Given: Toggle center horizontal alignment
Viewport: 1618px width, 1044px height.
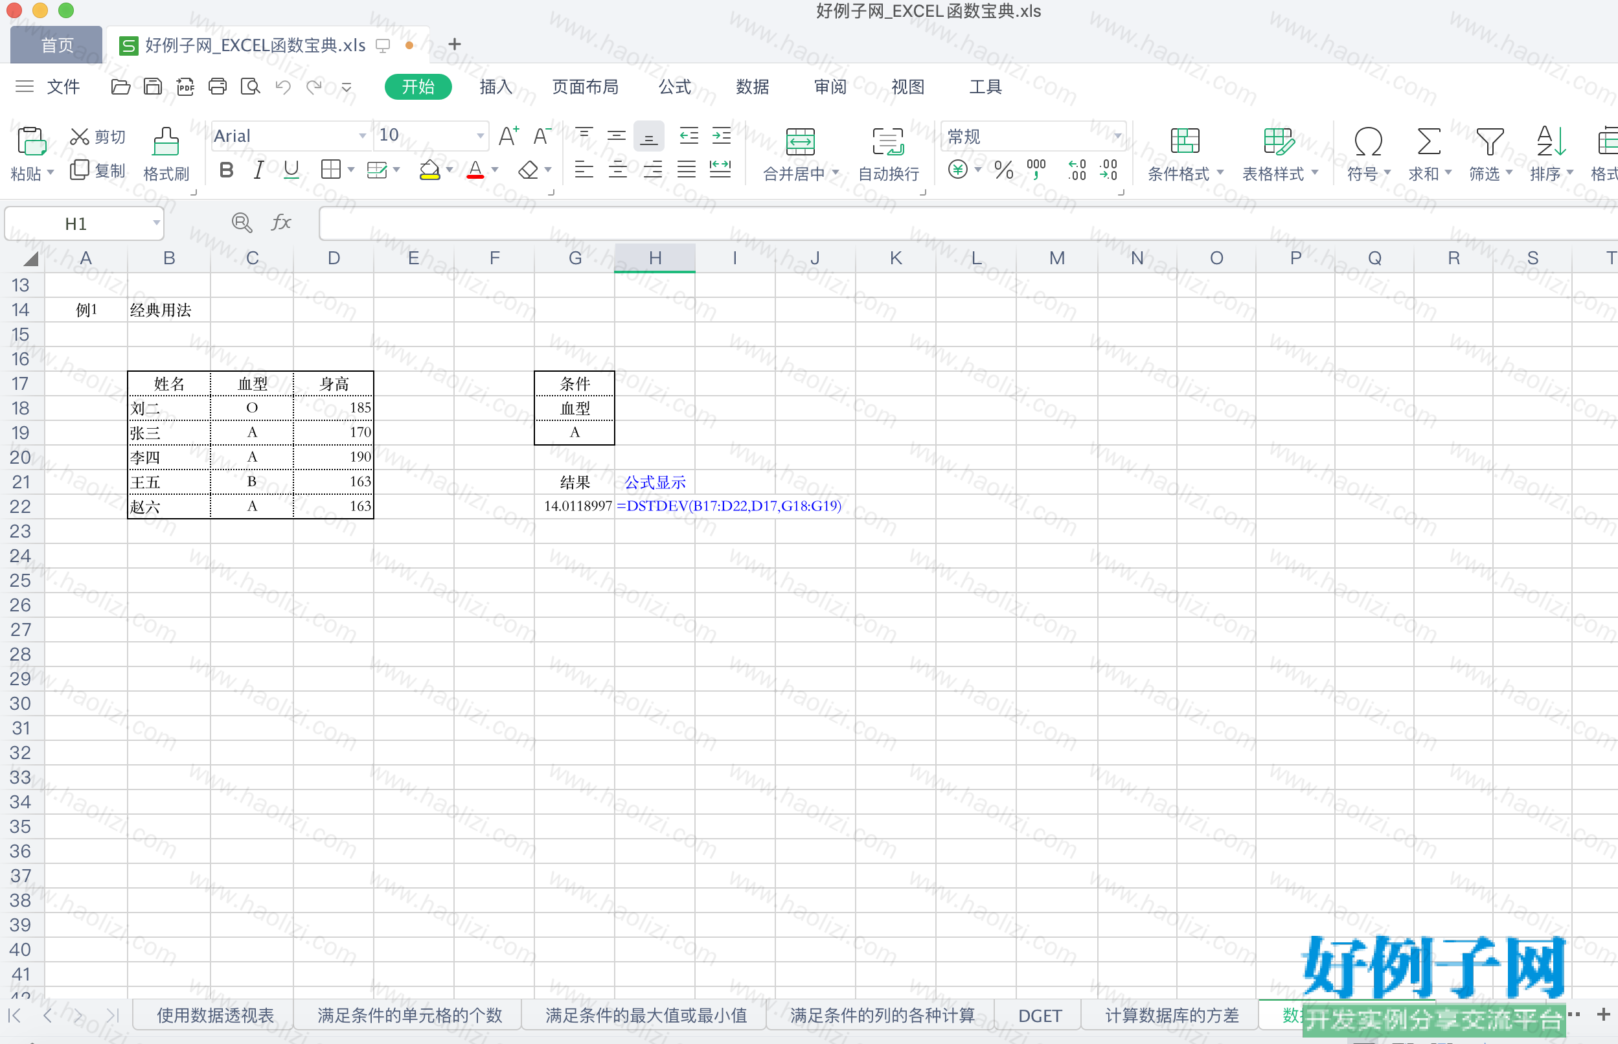Looking at the screenshot, I should (x=617, y=170).
